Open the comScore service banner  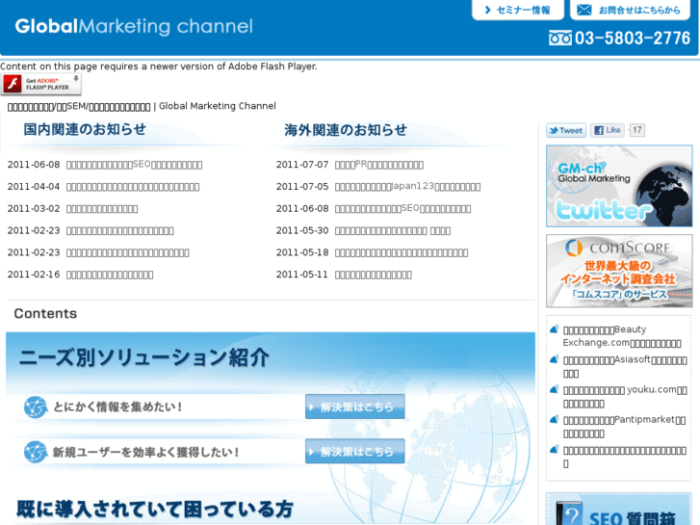coord(619,271)
